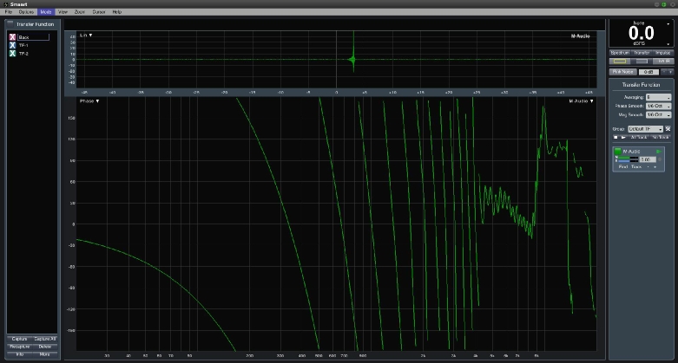678x363 pixels.
Task: Click the square icon beside Transfer Function header
Action: point(10,24)
